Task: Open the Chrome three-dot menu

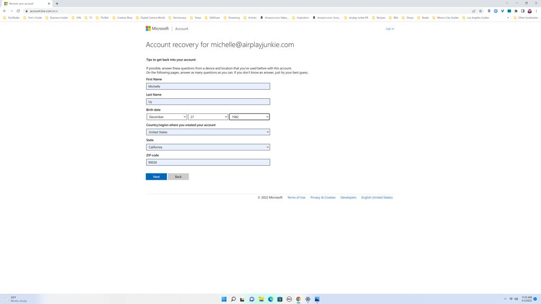Action: (537, 11)
